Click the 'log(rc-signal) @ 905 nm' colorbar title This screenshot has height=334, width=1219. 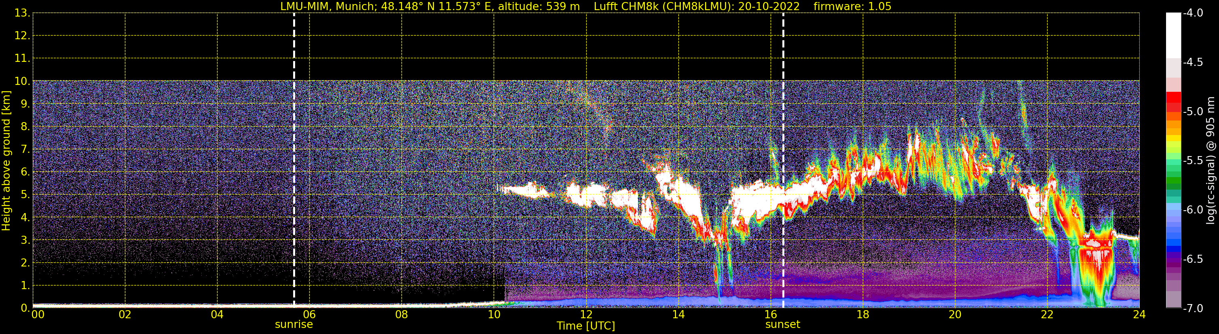pos(1211,161)
